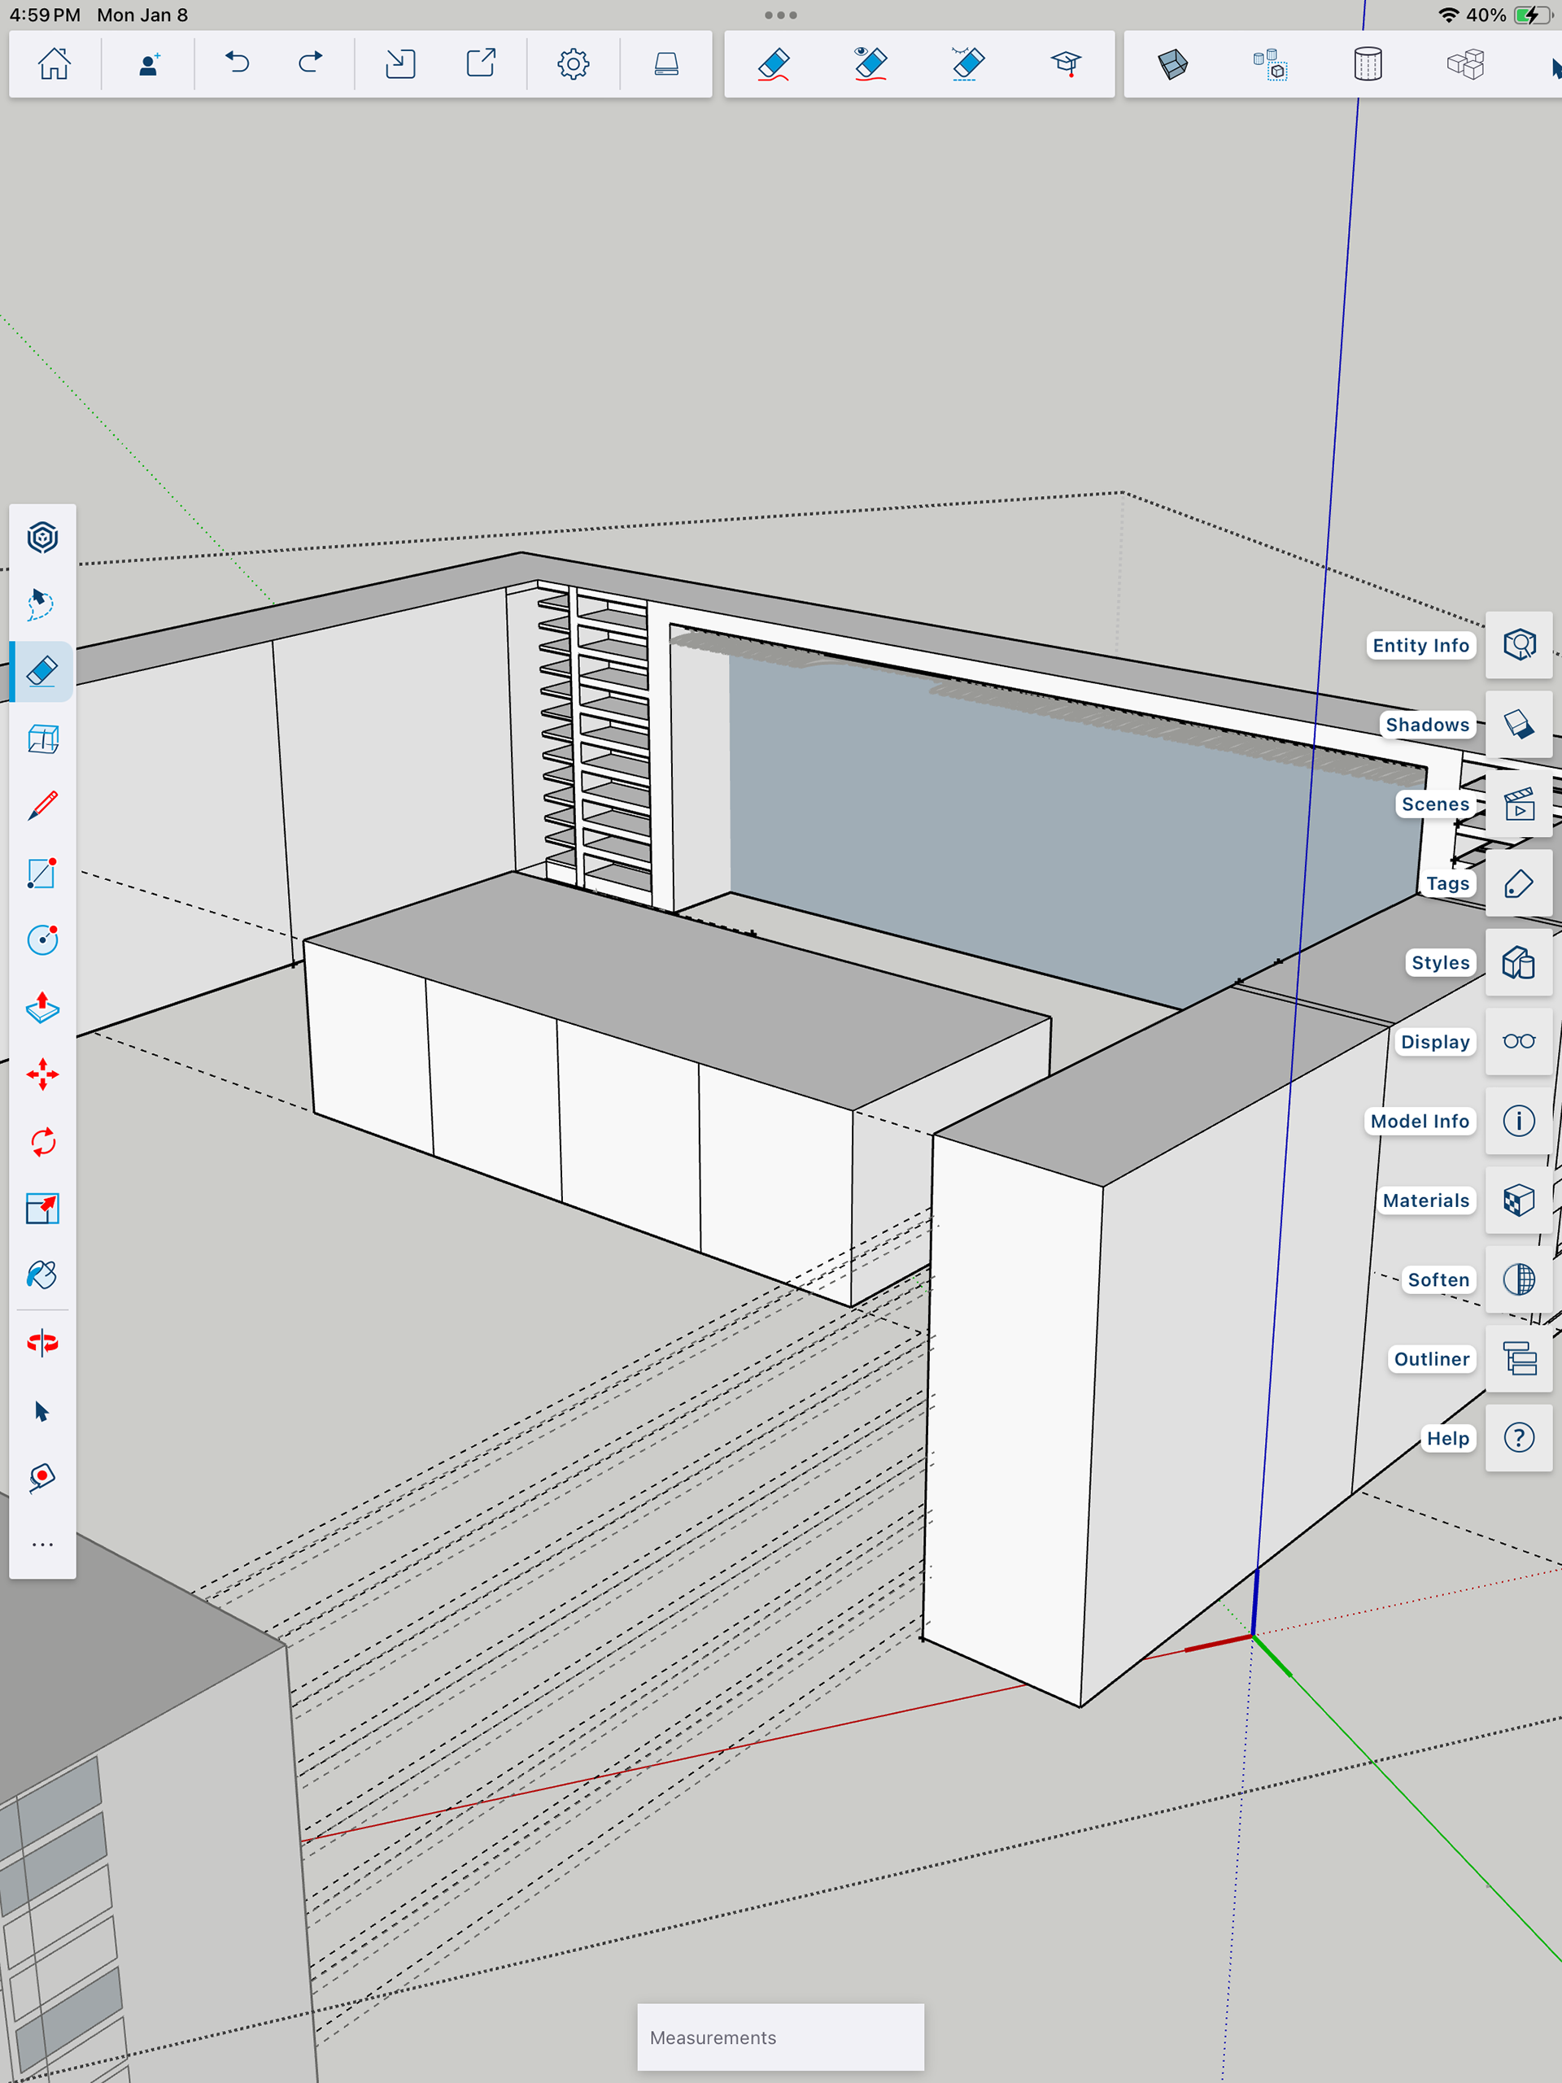Open the Outliner tree panel
The image size is (1562, 2083).
point(1519,1359)
